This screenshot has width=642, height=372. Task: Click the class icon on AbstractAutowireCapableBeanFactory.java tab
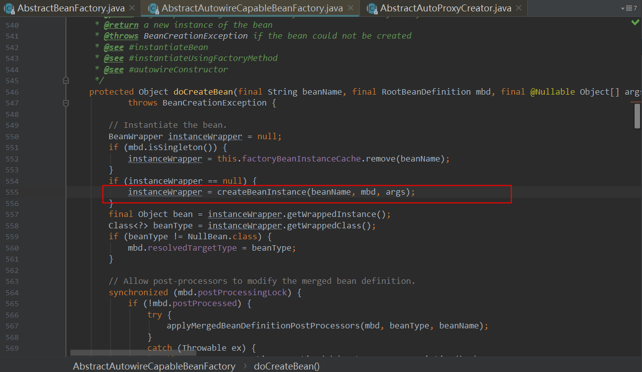[x=153, y=8]
